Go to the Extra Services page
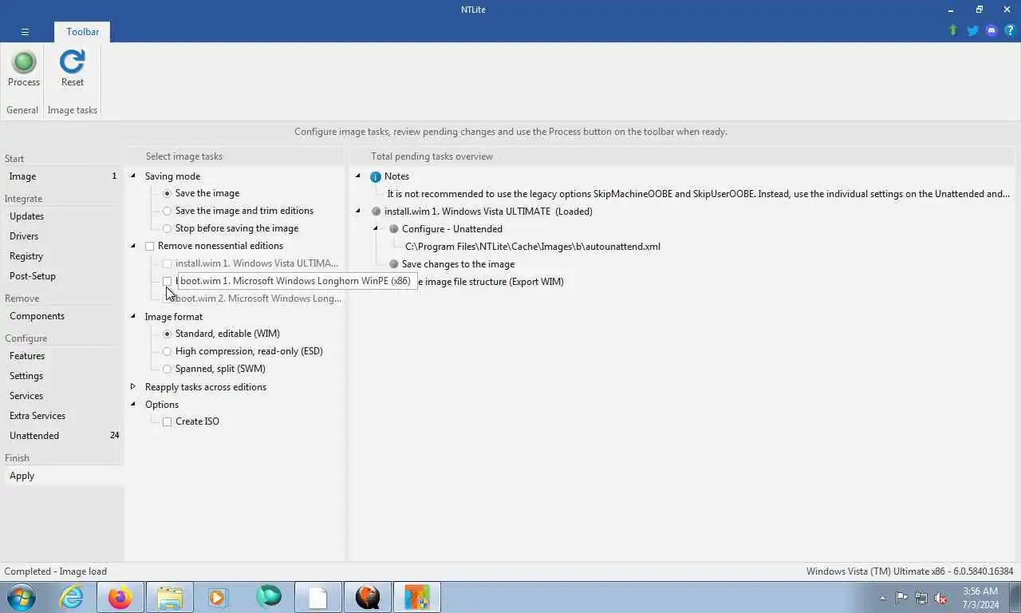The image size is (1021, 613). (62, 416)
